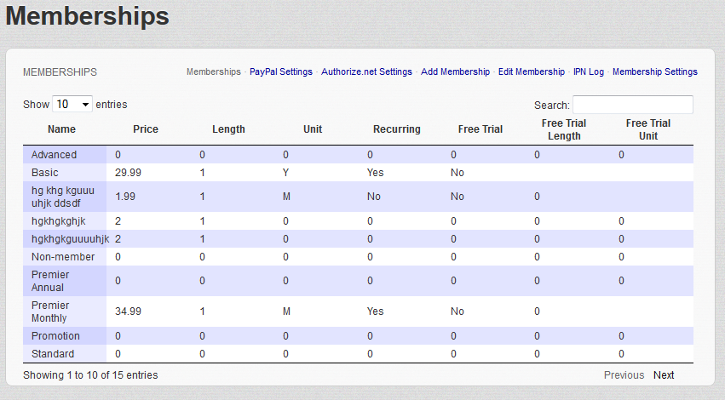725x400 pixels.
Task: Sort by Free Trial Length header
Action: (564, 129)
